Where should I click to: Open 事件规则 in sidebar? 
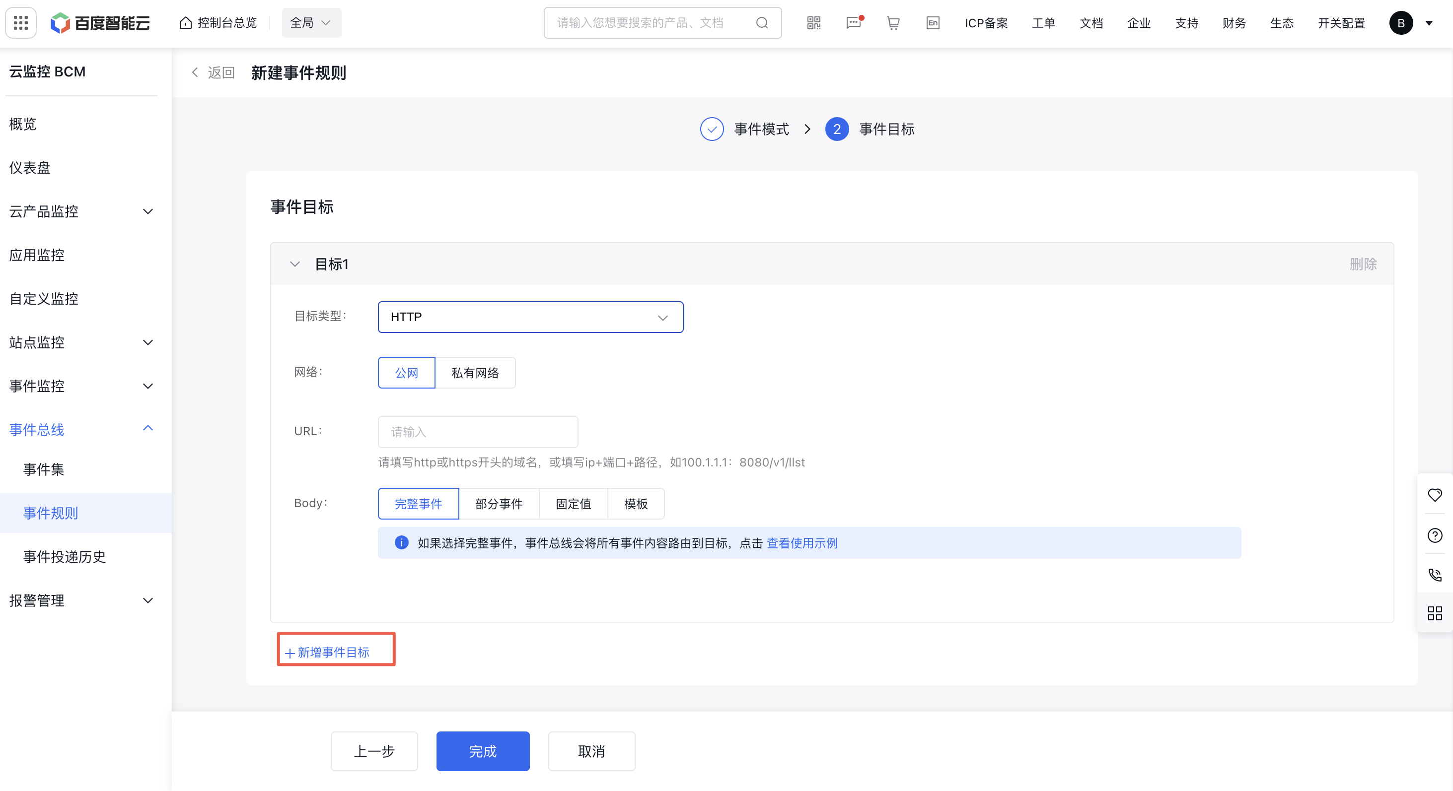point(86,513)
